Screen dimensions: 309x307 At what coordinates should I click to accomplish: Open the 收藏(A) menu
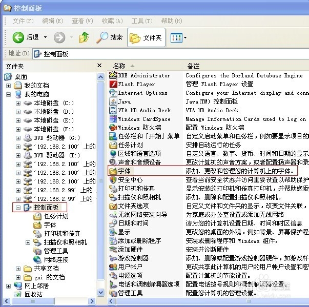click(112, 21)
